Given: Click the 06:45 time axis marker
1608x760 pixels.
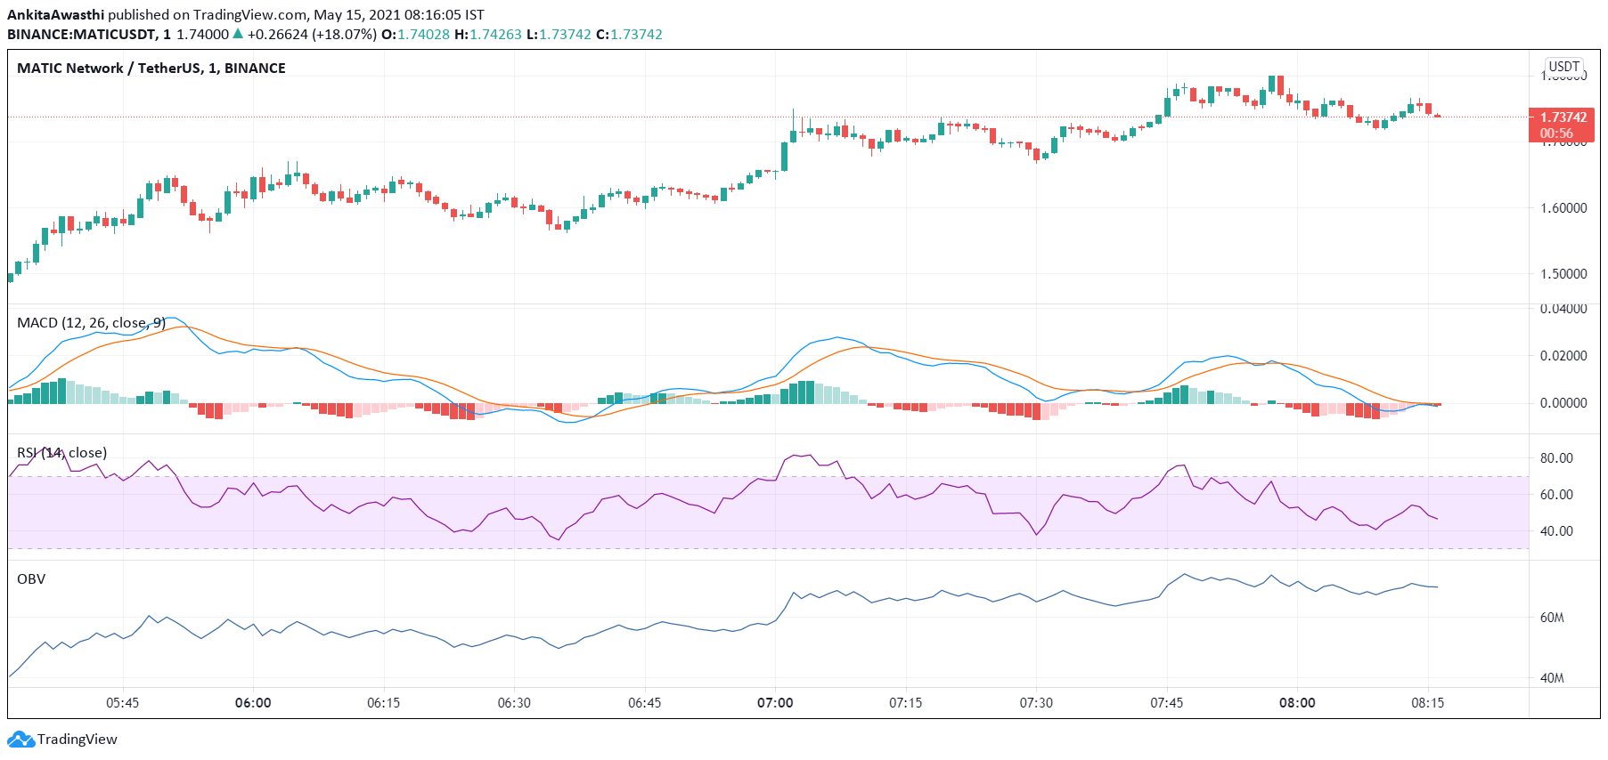Looking at the screenshot, I should click(645, 703).
